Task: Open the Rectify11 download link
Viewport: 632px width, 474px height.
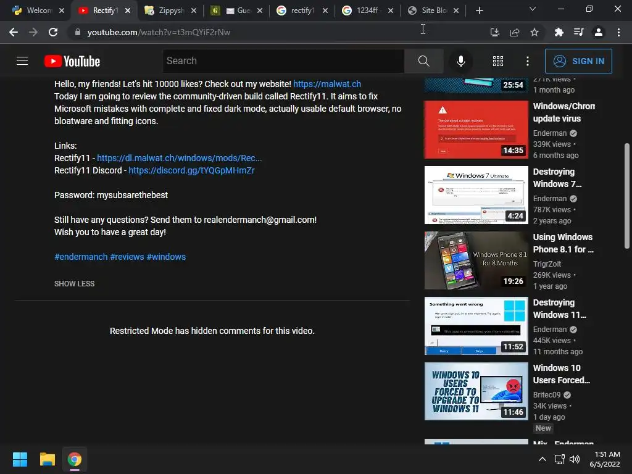Action: pyautogui.click(x=180, y=158)
